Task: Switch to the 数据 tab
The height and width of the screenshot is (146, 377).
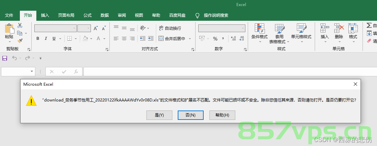Action: pos(105,15)
